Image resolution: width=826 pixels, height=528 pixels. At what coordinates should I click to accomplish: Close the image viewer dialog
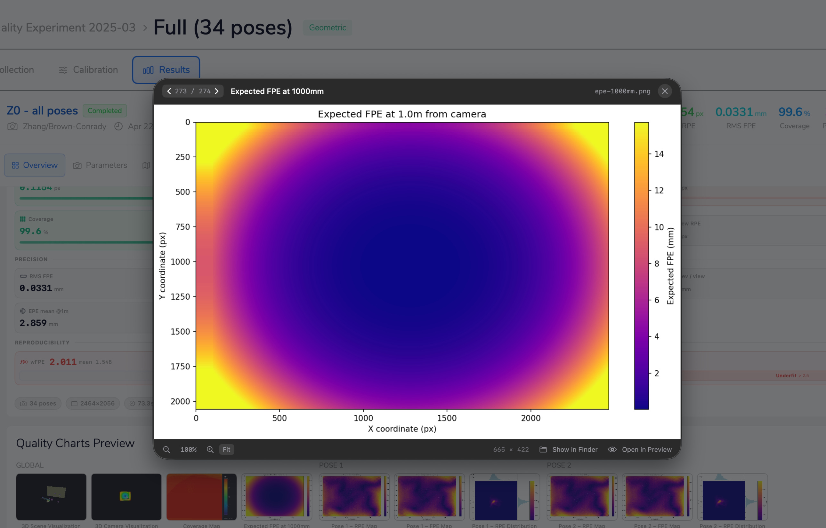coord(665,91)
